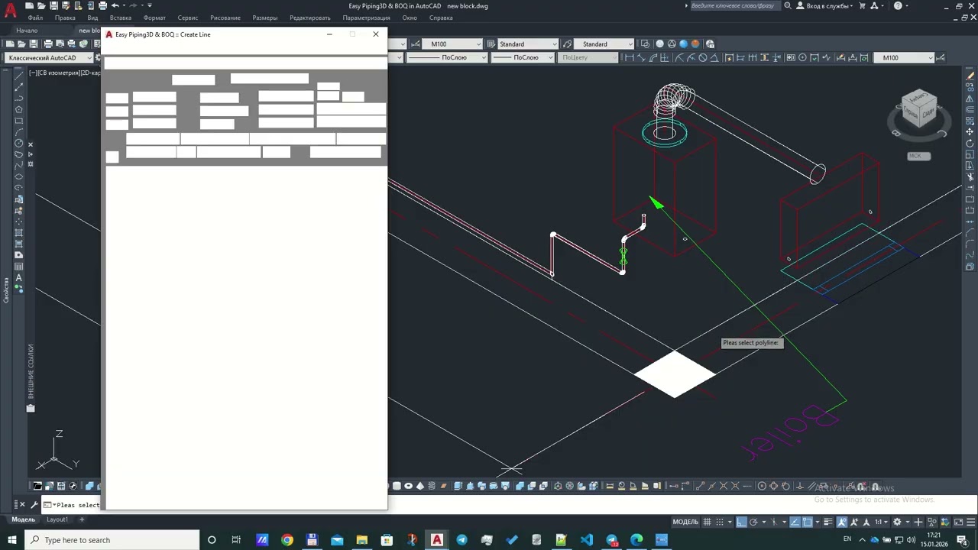Click the search magnifier icon in title bar
The height and width of the screenshot is (550, 978).
tap(789, 6)
